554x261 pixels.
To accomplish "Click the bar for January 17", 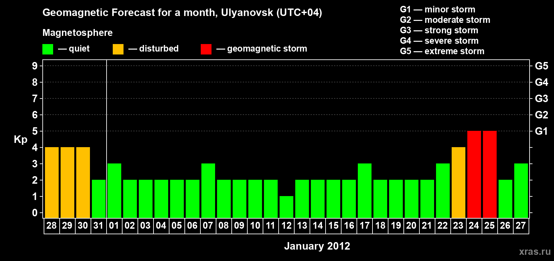I will [365, 191].
